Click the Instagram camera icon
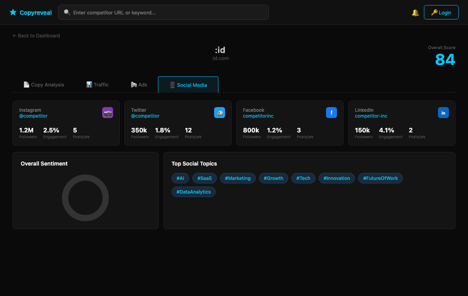The height and width of the screenshot is (296, 468). (x=108, y=113)
